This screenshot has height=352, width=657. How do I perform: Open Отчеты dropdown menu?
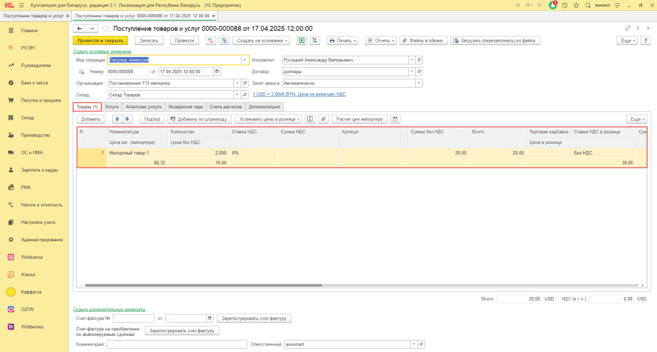380,40
